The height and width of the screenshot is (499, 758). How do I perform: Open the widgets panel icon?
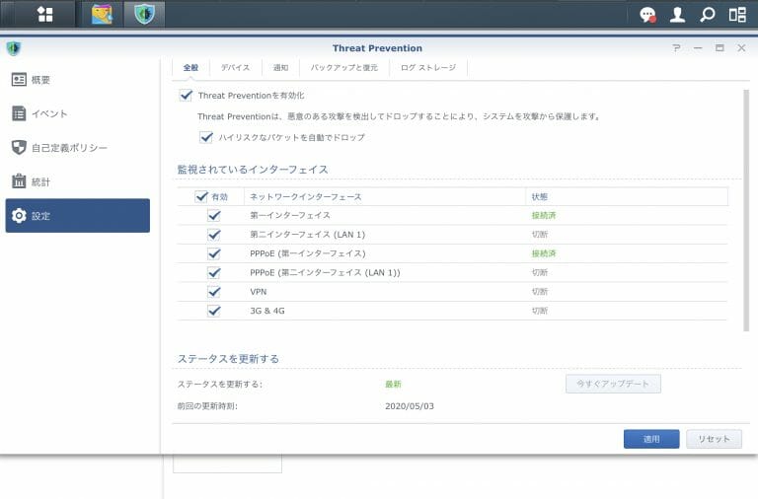tap(737, 15)
